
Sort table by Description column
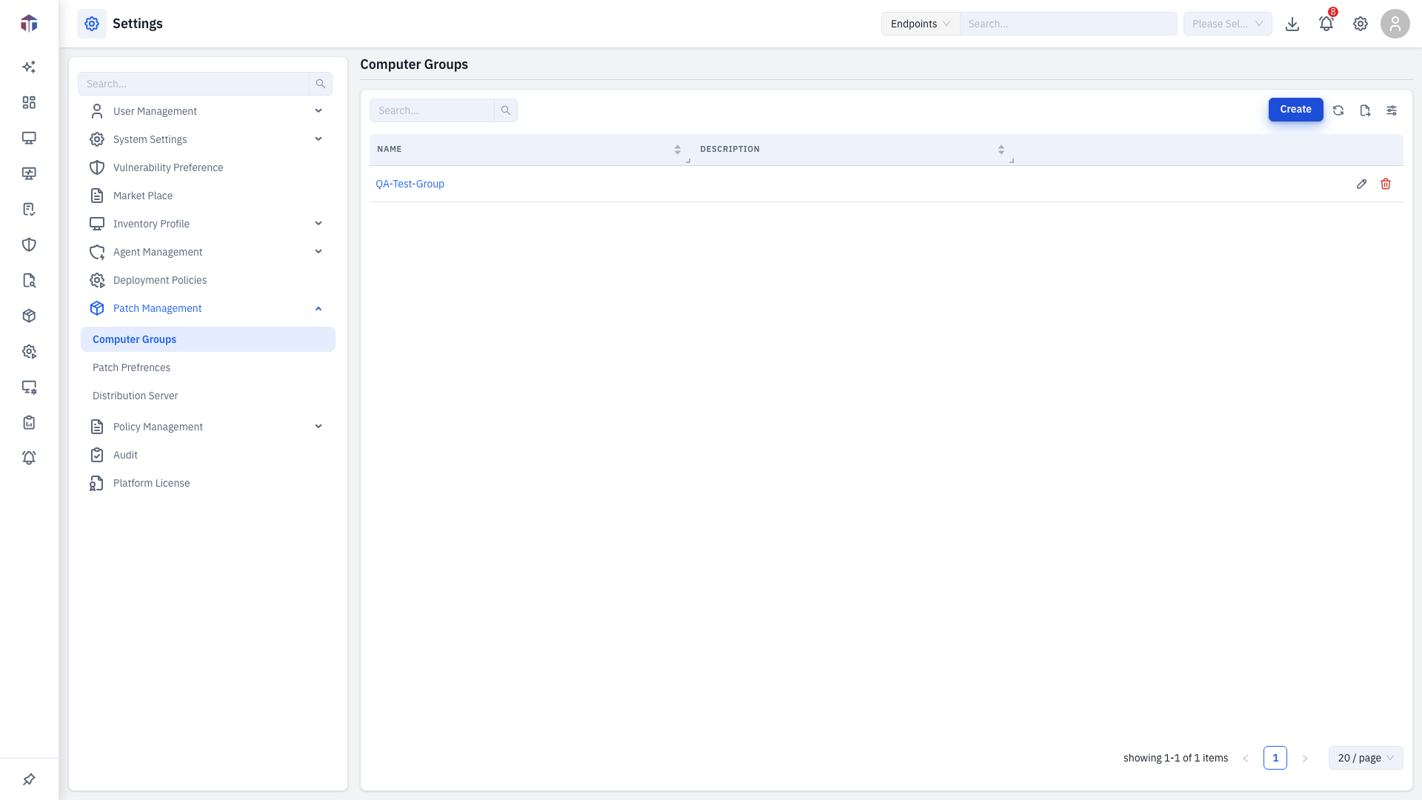pyautogui.click(x=1001, y=150)
